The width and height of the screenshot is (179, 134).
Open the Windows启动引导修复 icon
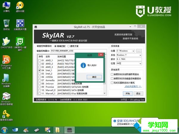[x=6, y=99]
